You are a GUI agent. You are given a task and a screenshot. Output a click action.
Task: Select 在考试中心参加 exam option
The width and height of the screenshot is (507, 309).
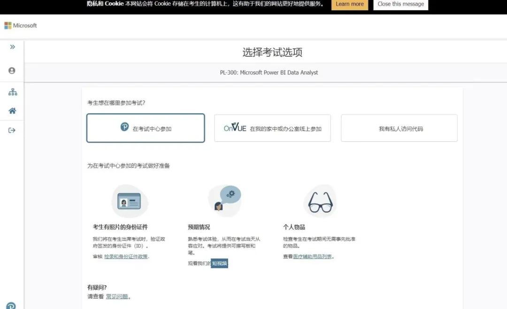pyautogui.click(x=146, y=128)
